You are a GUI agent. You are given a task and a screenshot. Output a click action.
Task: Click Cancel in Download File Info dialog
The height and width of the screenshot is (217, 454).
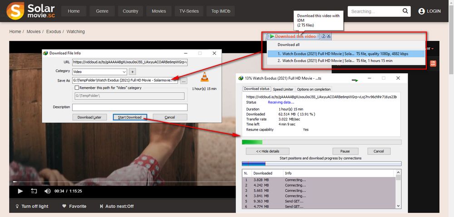170,117
